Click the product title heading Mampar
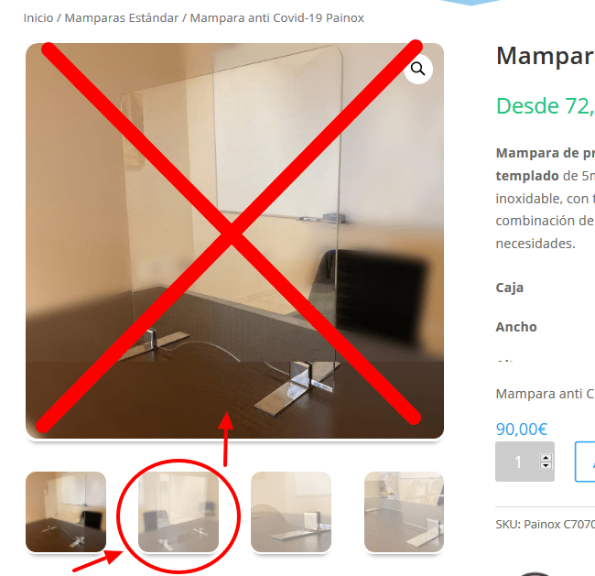The image size is (595, 576). pyautogui.click(x=546, y=56)
